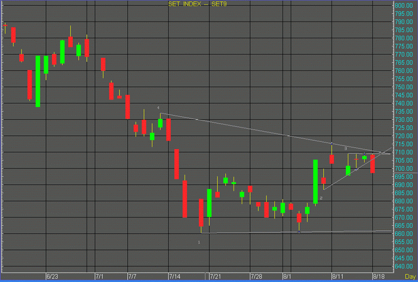Click the 760.00 price level
This screenshot has height=282, width=418.
(x=404, y=71)
